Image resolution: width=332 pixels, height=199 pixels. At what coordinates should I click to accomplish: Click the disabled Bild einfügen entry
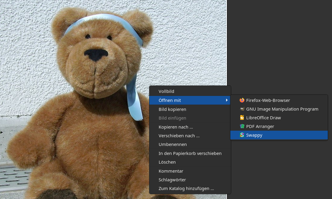pyautogui.click(x=190, y=118)
